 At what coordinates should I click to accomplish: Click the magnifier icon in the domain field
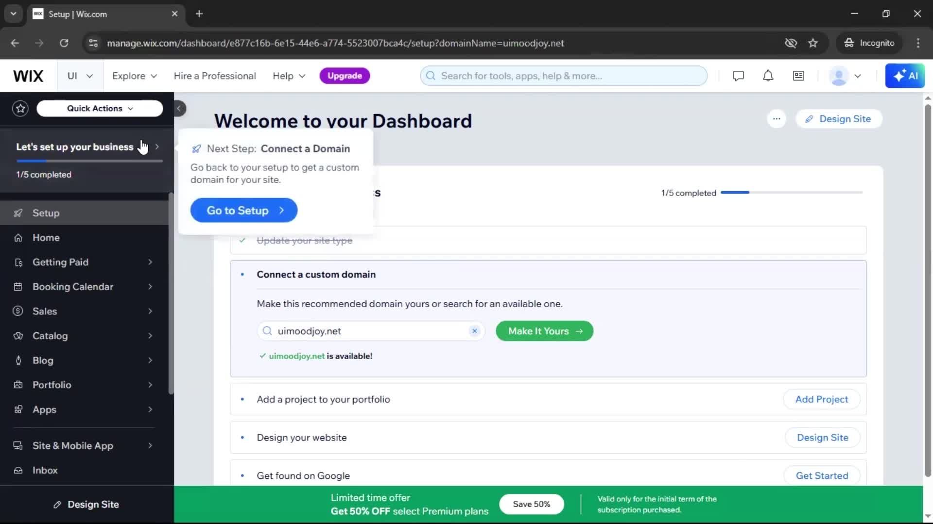(x=267, y=331)
